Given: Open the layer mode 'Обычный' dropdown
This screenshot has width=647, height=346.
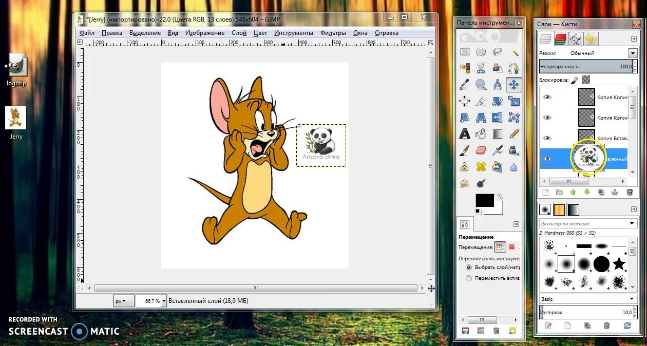Looking at the screenshot, I should pyautogui.click(x=632, y=53).
